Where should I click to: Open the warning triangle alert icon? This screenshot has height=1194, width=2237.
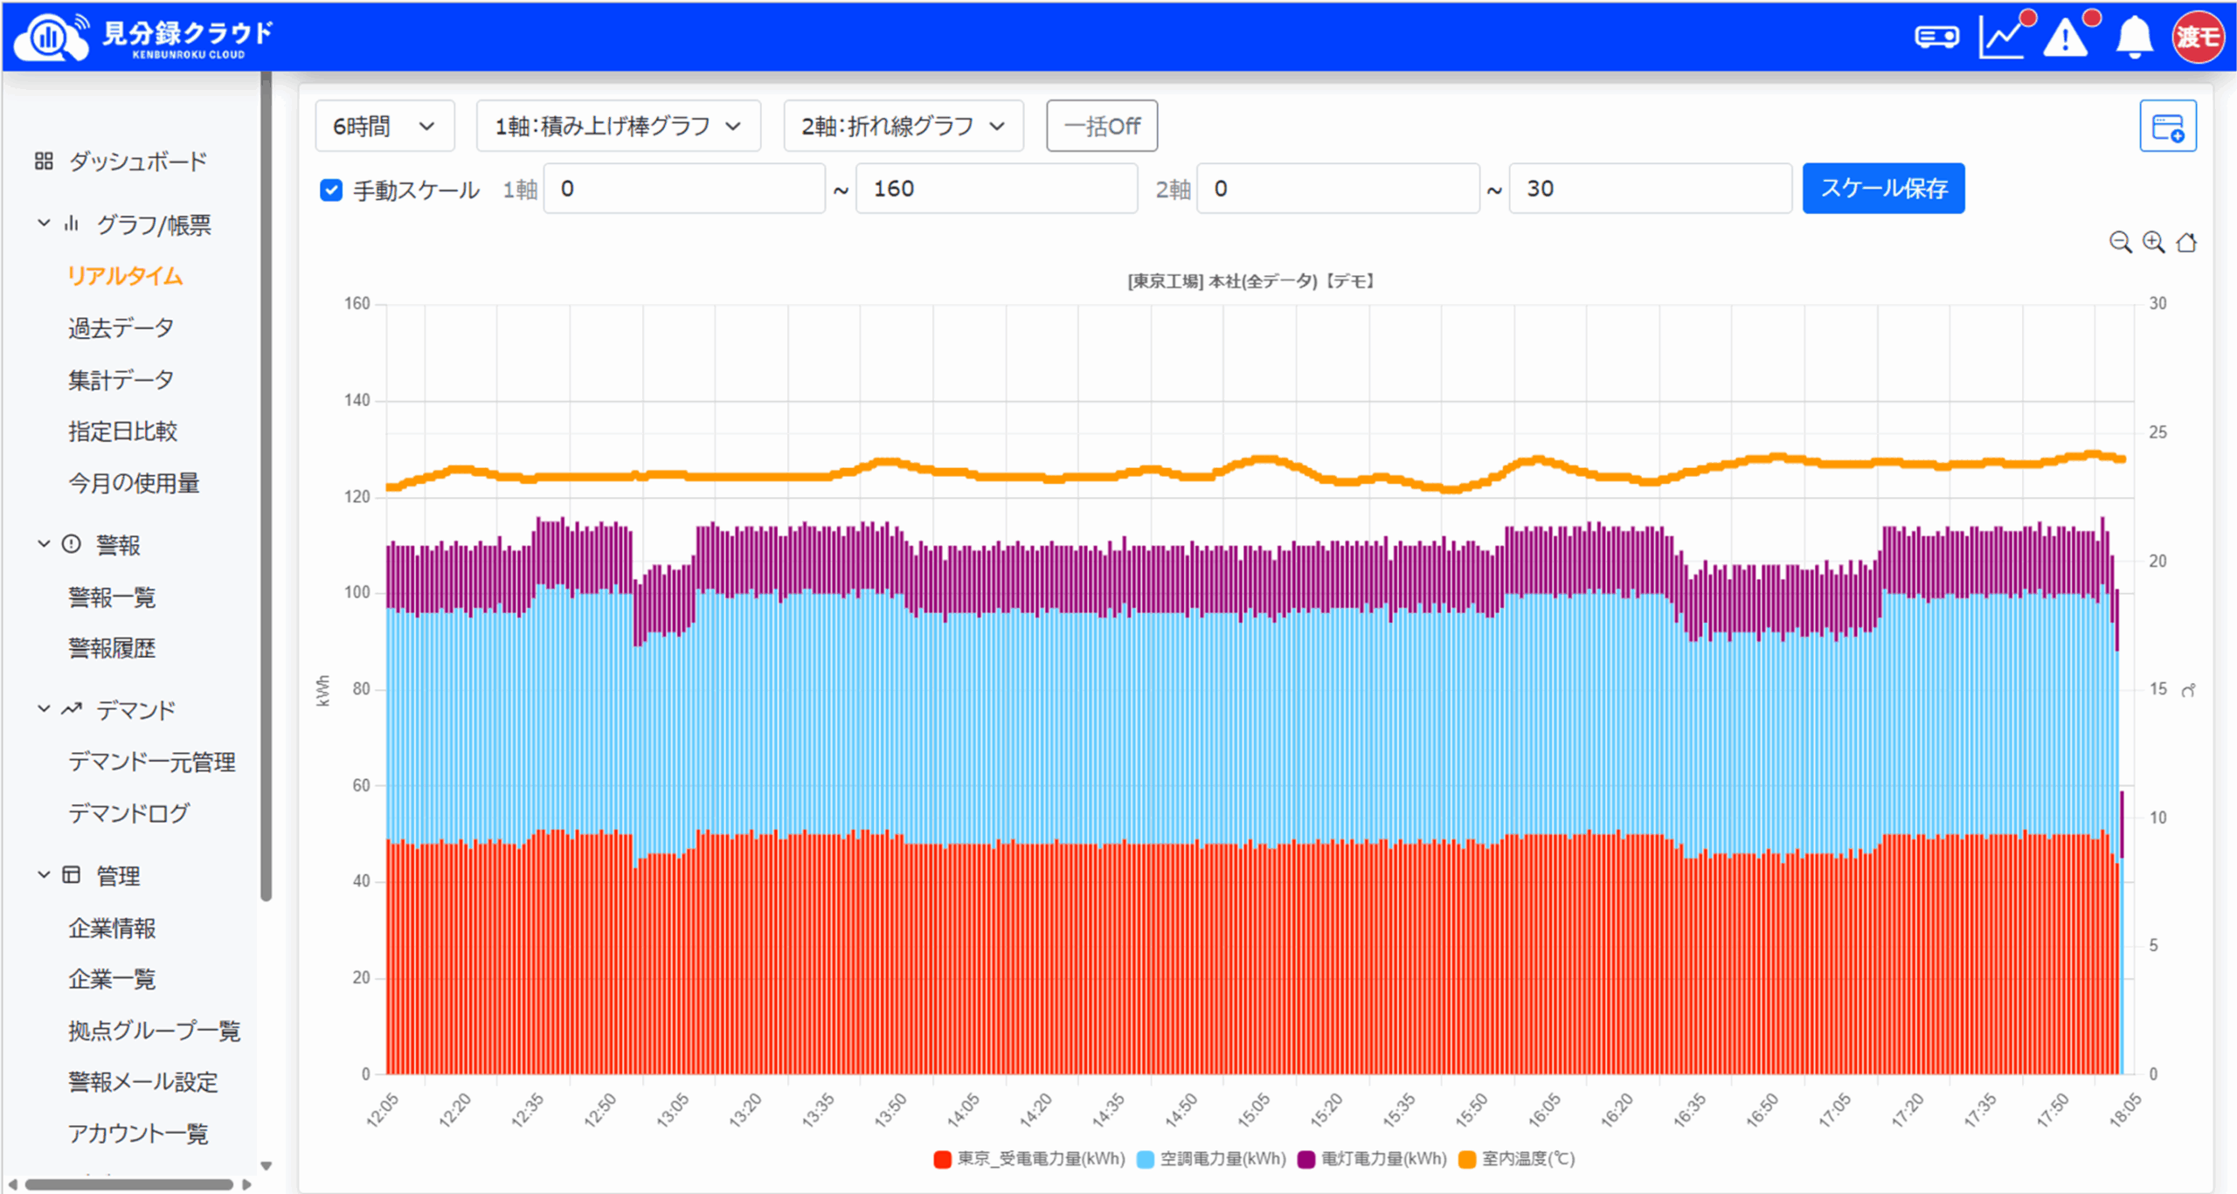coord(2066,38)
